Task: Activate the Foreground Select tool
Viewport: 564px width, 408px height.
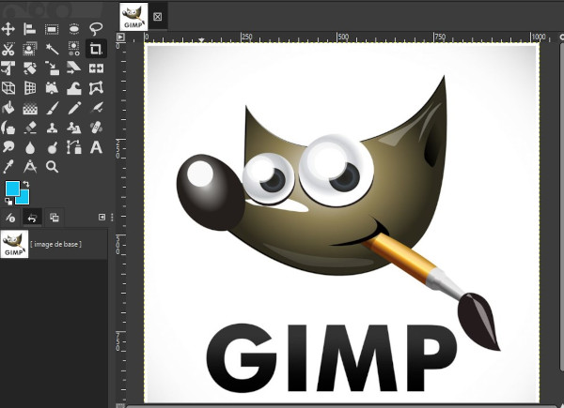Action: (30, 49)
